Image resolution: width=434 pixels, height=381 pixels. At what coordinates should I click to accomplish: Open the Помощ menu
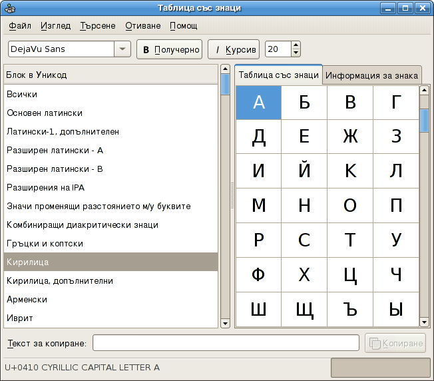coord(183,25)
